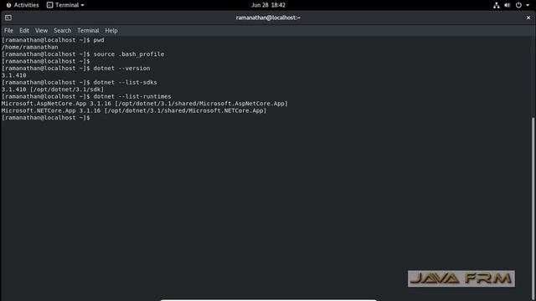Viewport: 536px width, 301px height.
Task: Open the Terminal menu in menu bar
Action: point(88,30)
